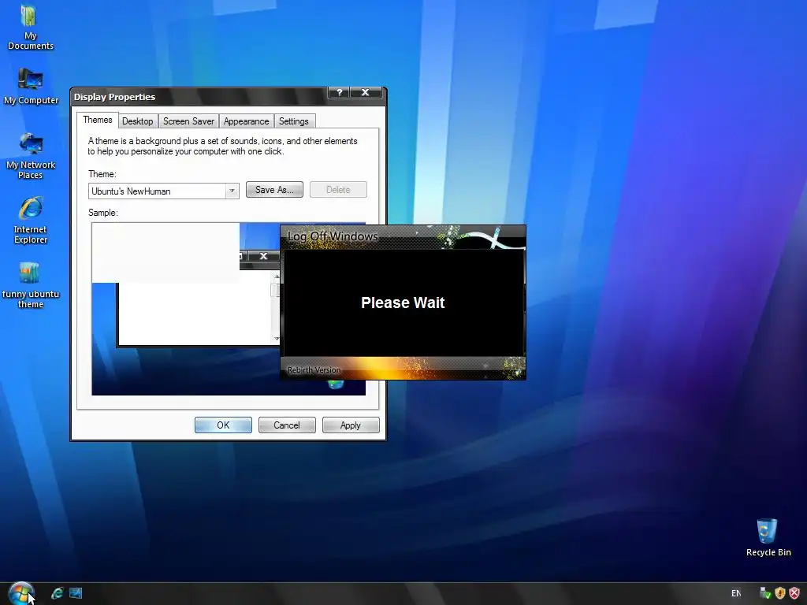Open the My Documents desktop icon
The height and width of the screenshot is (605, 807).
(x=30, y=28)
